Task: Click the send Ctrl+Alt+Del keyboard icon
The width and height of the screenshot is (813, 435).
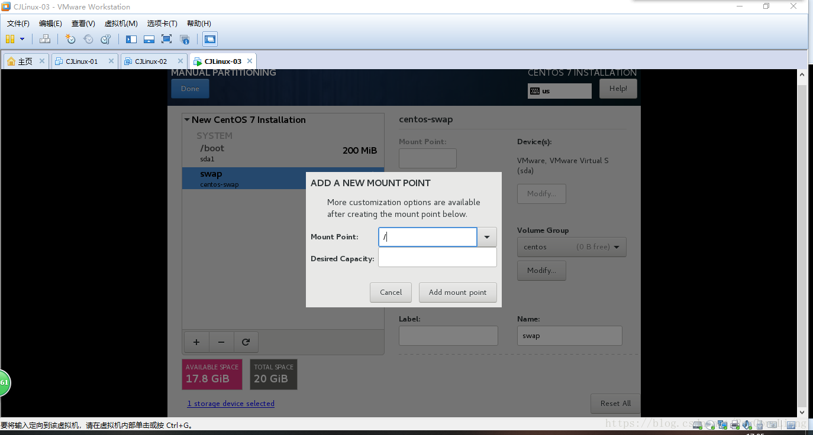Action: (45, 40)
